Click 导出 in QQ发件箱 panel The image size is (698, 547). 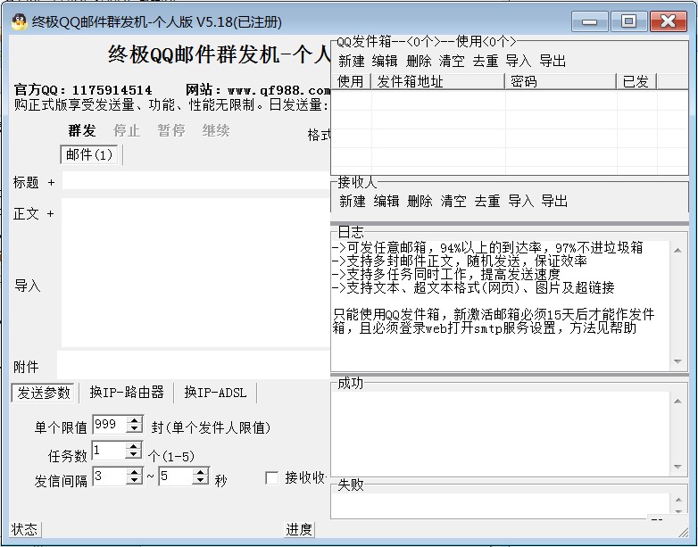(553, 61)
